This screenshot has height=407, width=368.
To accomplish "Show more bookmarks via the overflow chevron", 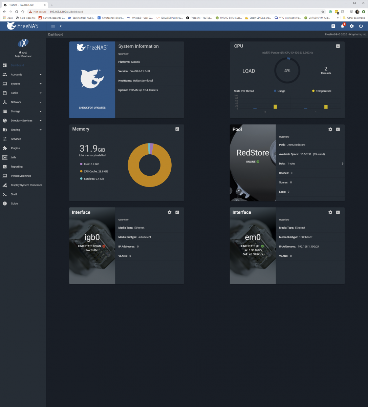I will [338, 18].
